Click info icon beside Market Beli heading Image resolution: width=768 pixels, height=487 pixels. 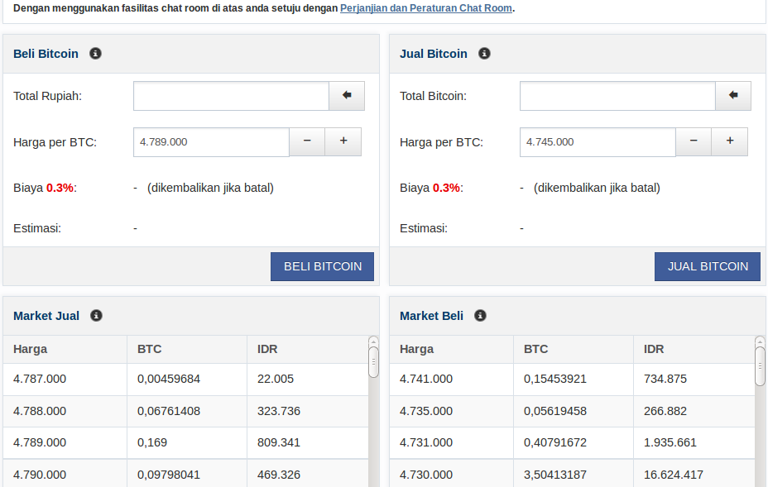point(480,316)
